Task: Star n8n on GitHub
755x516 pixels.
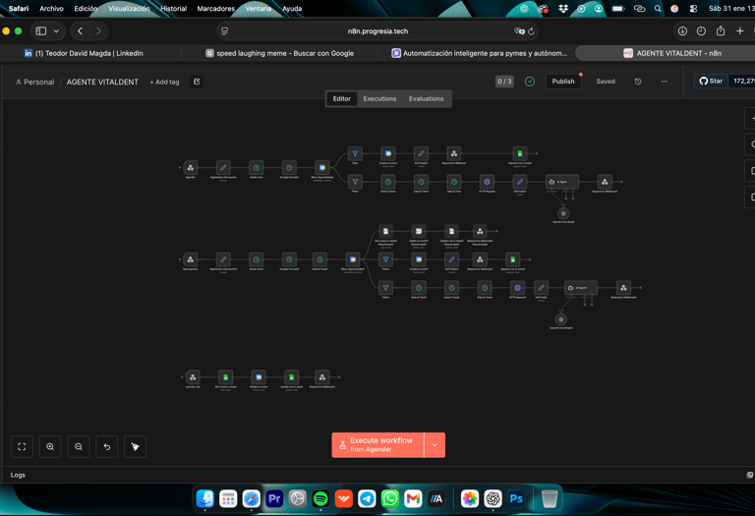Action: click(x=711, y=81)
